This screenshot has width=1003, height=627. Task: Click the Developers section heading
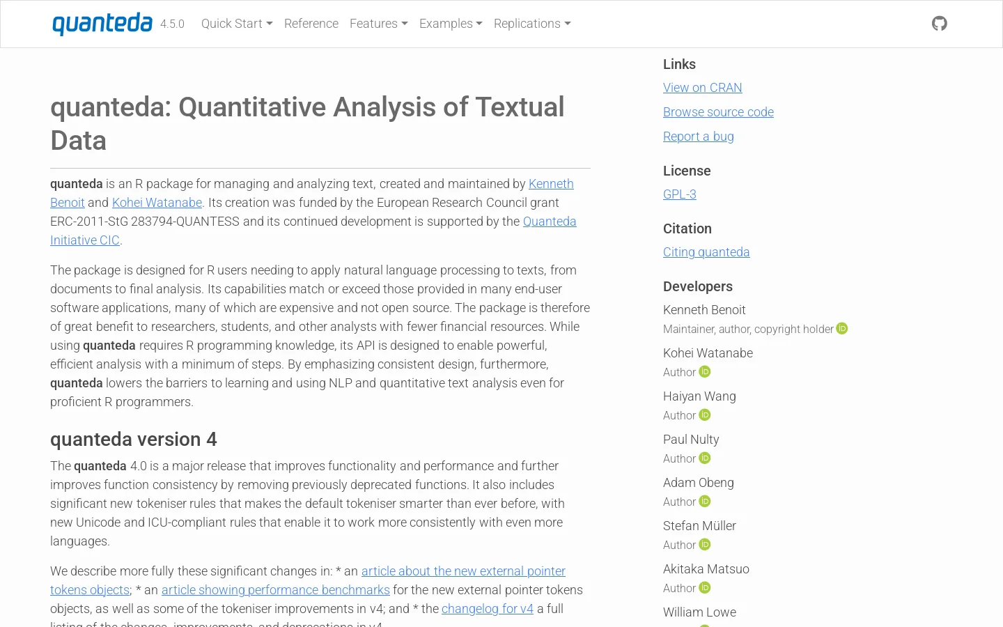(x=698, y=286)
